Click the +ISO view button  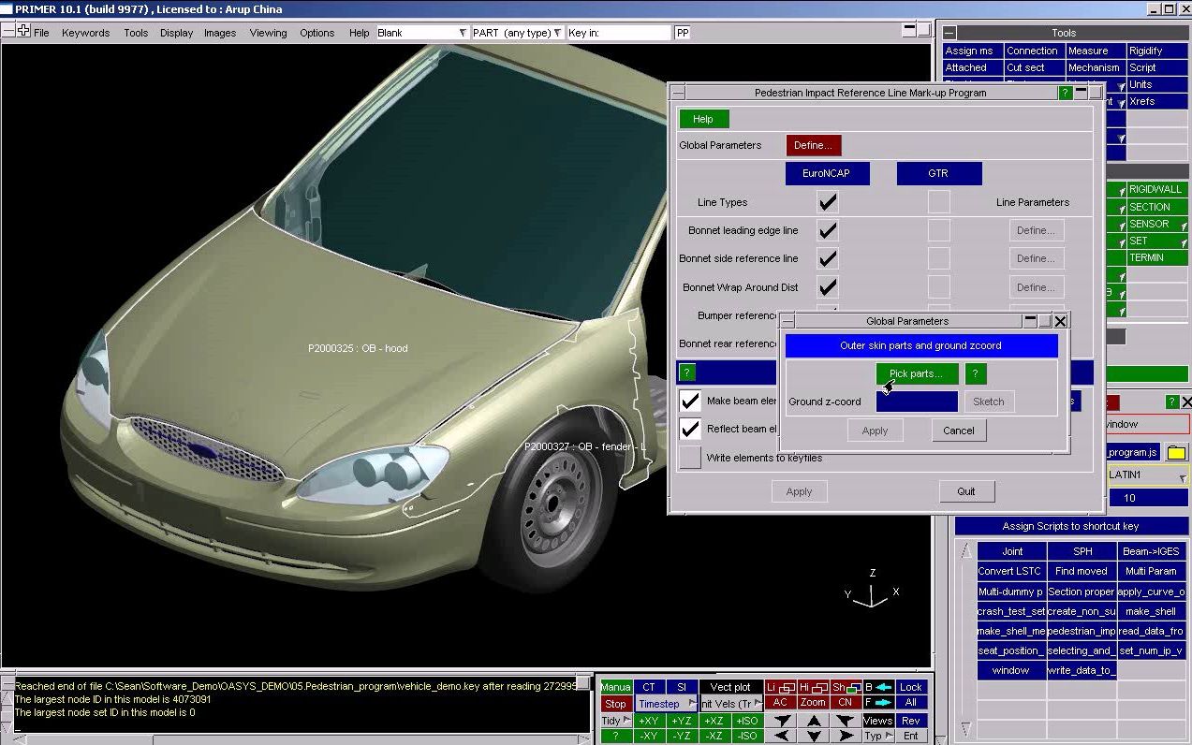pyautogui.click(x=746, y=721)
